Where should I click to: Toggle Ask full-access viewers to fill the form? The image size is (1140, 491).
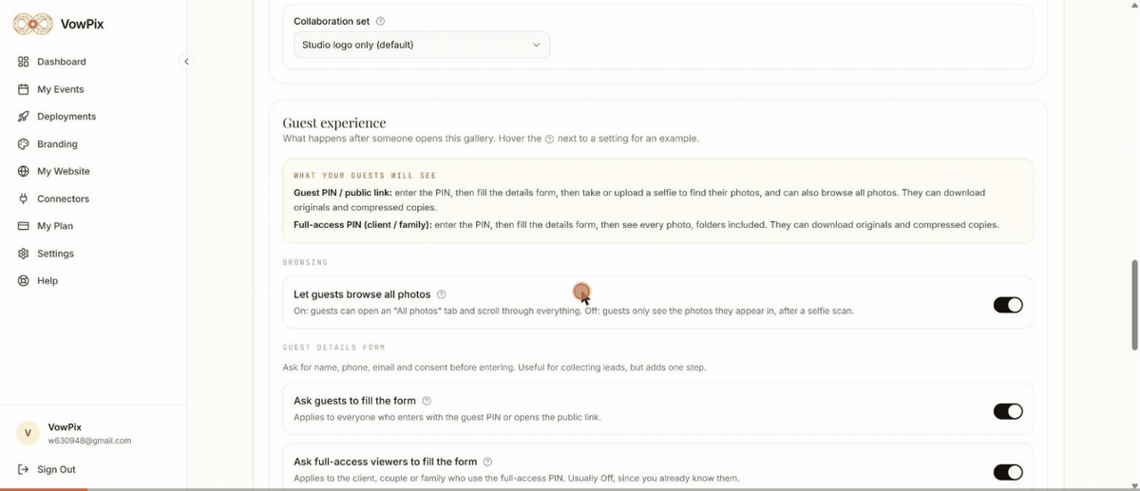coord(1008,472)
